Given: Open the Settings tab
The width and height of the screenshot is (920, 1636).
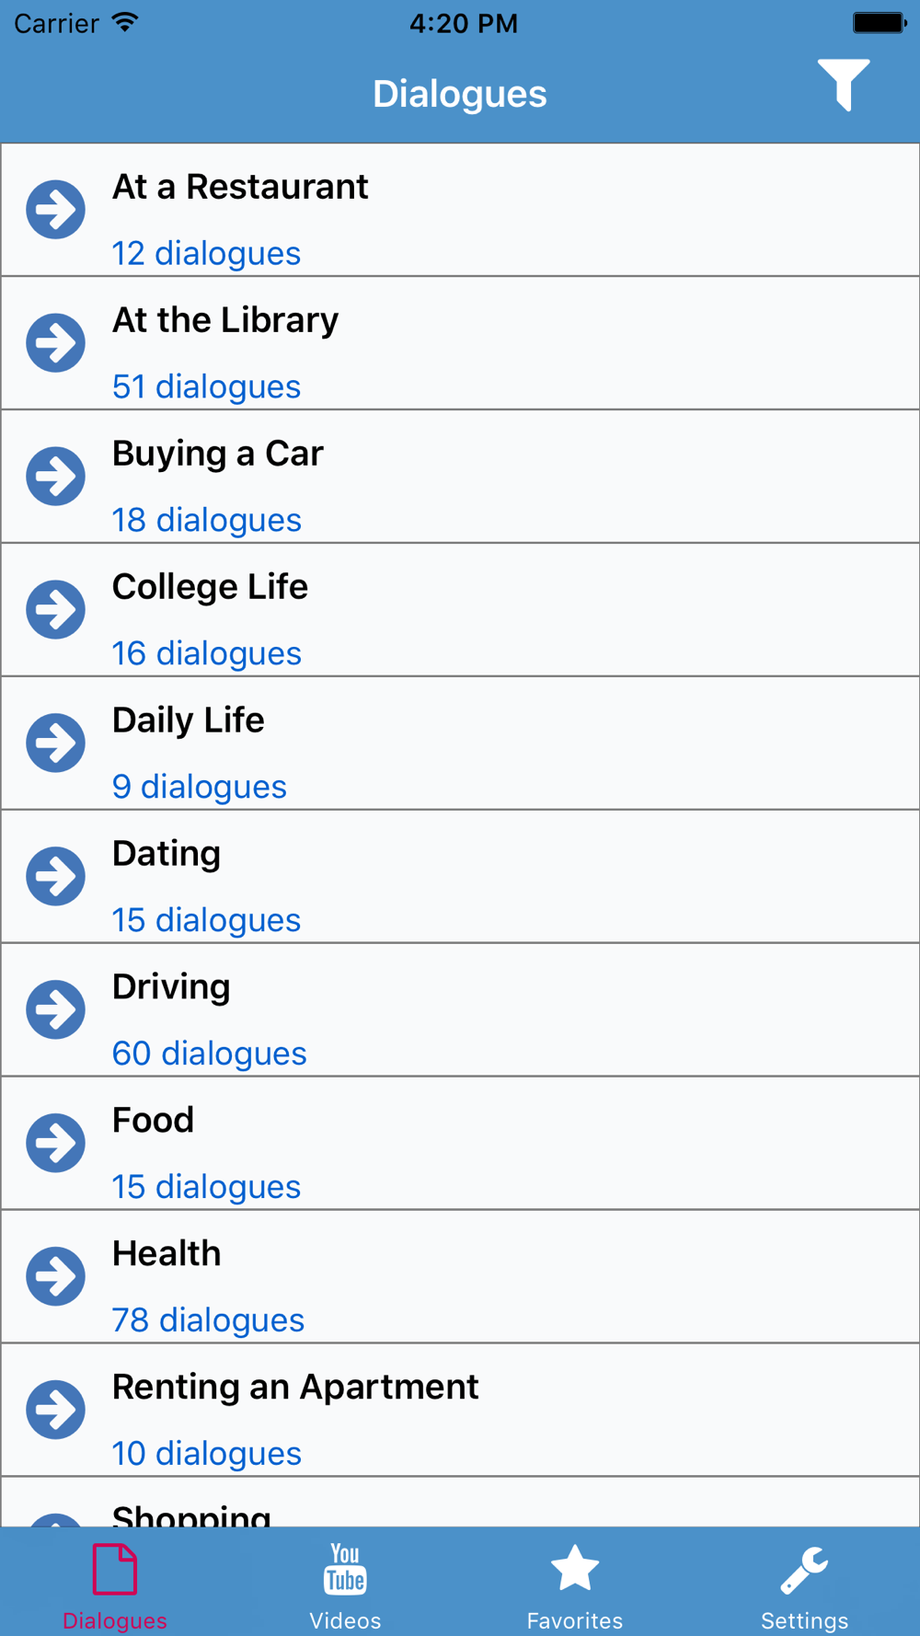Looking at the screenshot, I should (805, 1586).
